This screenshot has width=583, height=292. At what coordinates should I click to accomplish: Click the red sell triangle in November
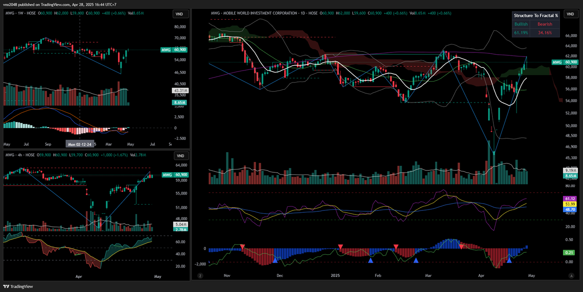pyautogui.click(x=242, y=246)
